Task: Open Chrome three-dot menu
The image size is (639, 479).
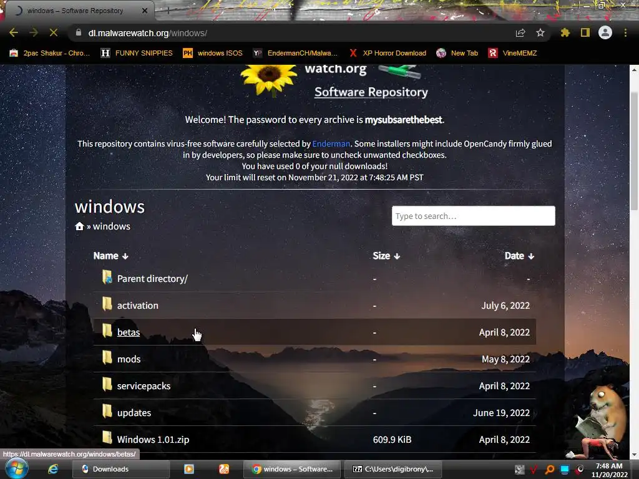Action: pyautogui.click(x=625, y=32)
